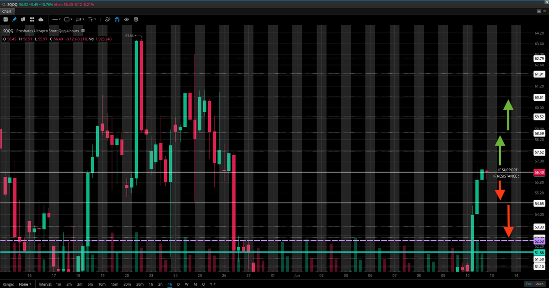The height and width of the screenshot is (288, 549).
Task: Click the trash icon to delete drawings
Action: 136,20
